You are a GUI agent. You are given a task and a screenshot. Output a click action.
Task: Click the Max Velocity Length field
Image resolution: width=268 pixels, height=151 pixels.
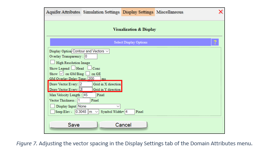coord(89,95)
